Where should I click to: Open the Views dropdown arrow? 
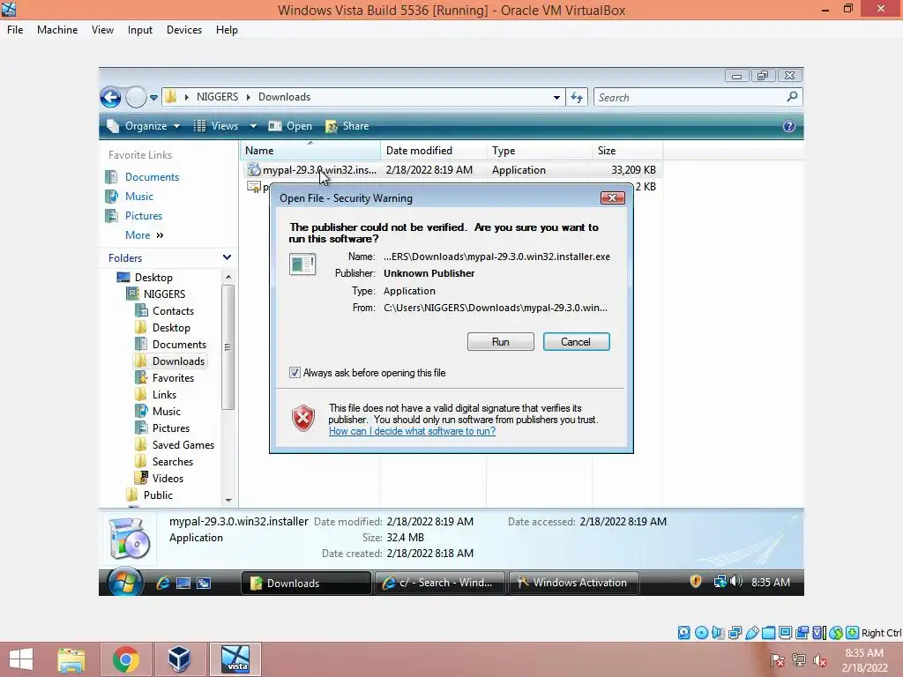click(253, 126)
